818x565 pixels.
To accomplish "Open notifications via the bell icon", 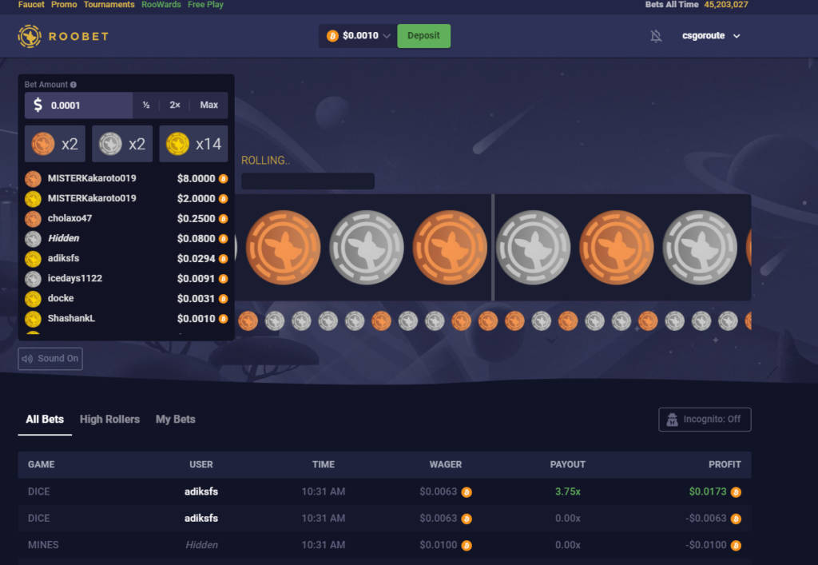I will [x=656, y=36].
